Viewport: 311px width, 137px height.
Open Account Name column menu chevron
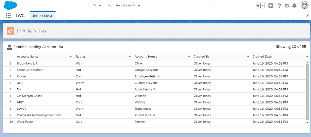click(x=71, y=57)
